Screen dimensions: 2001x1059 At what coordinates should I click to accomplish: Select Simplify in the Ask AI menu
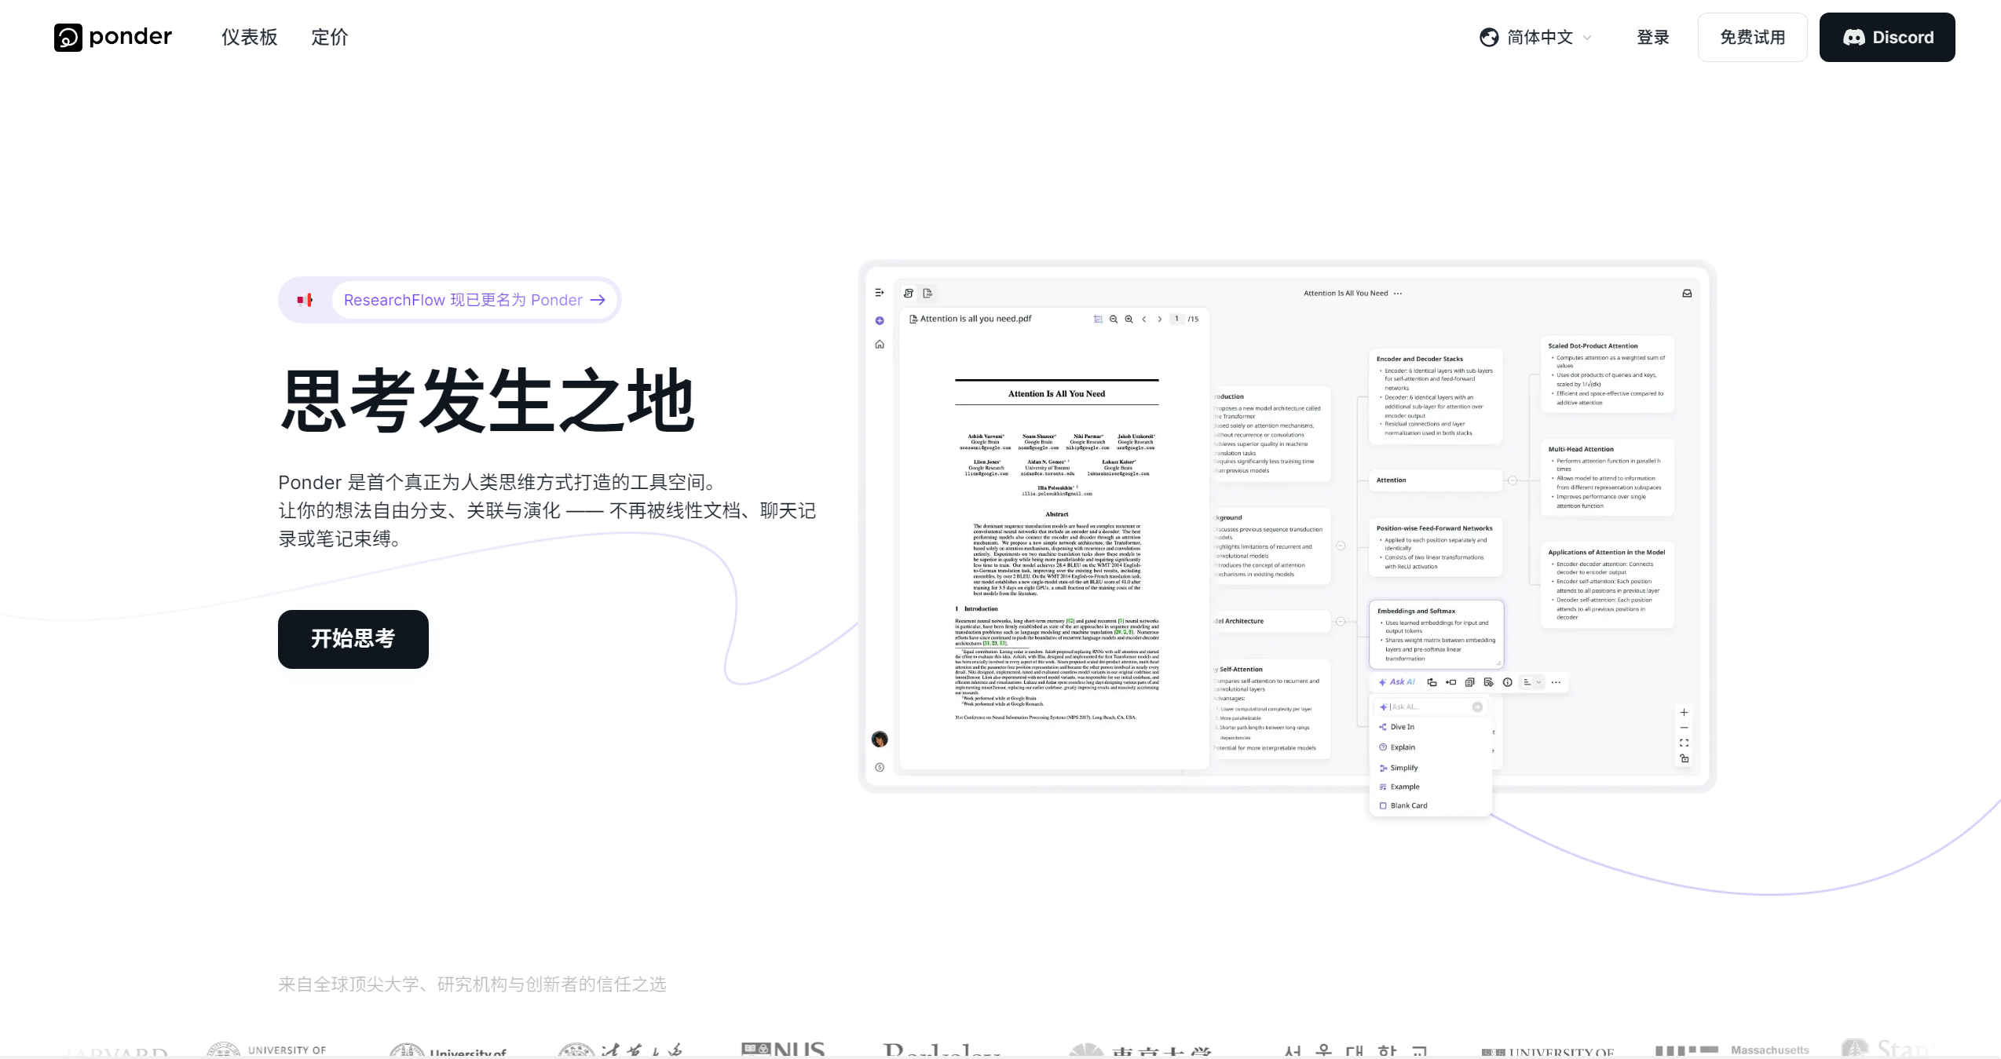(1403, 768)
